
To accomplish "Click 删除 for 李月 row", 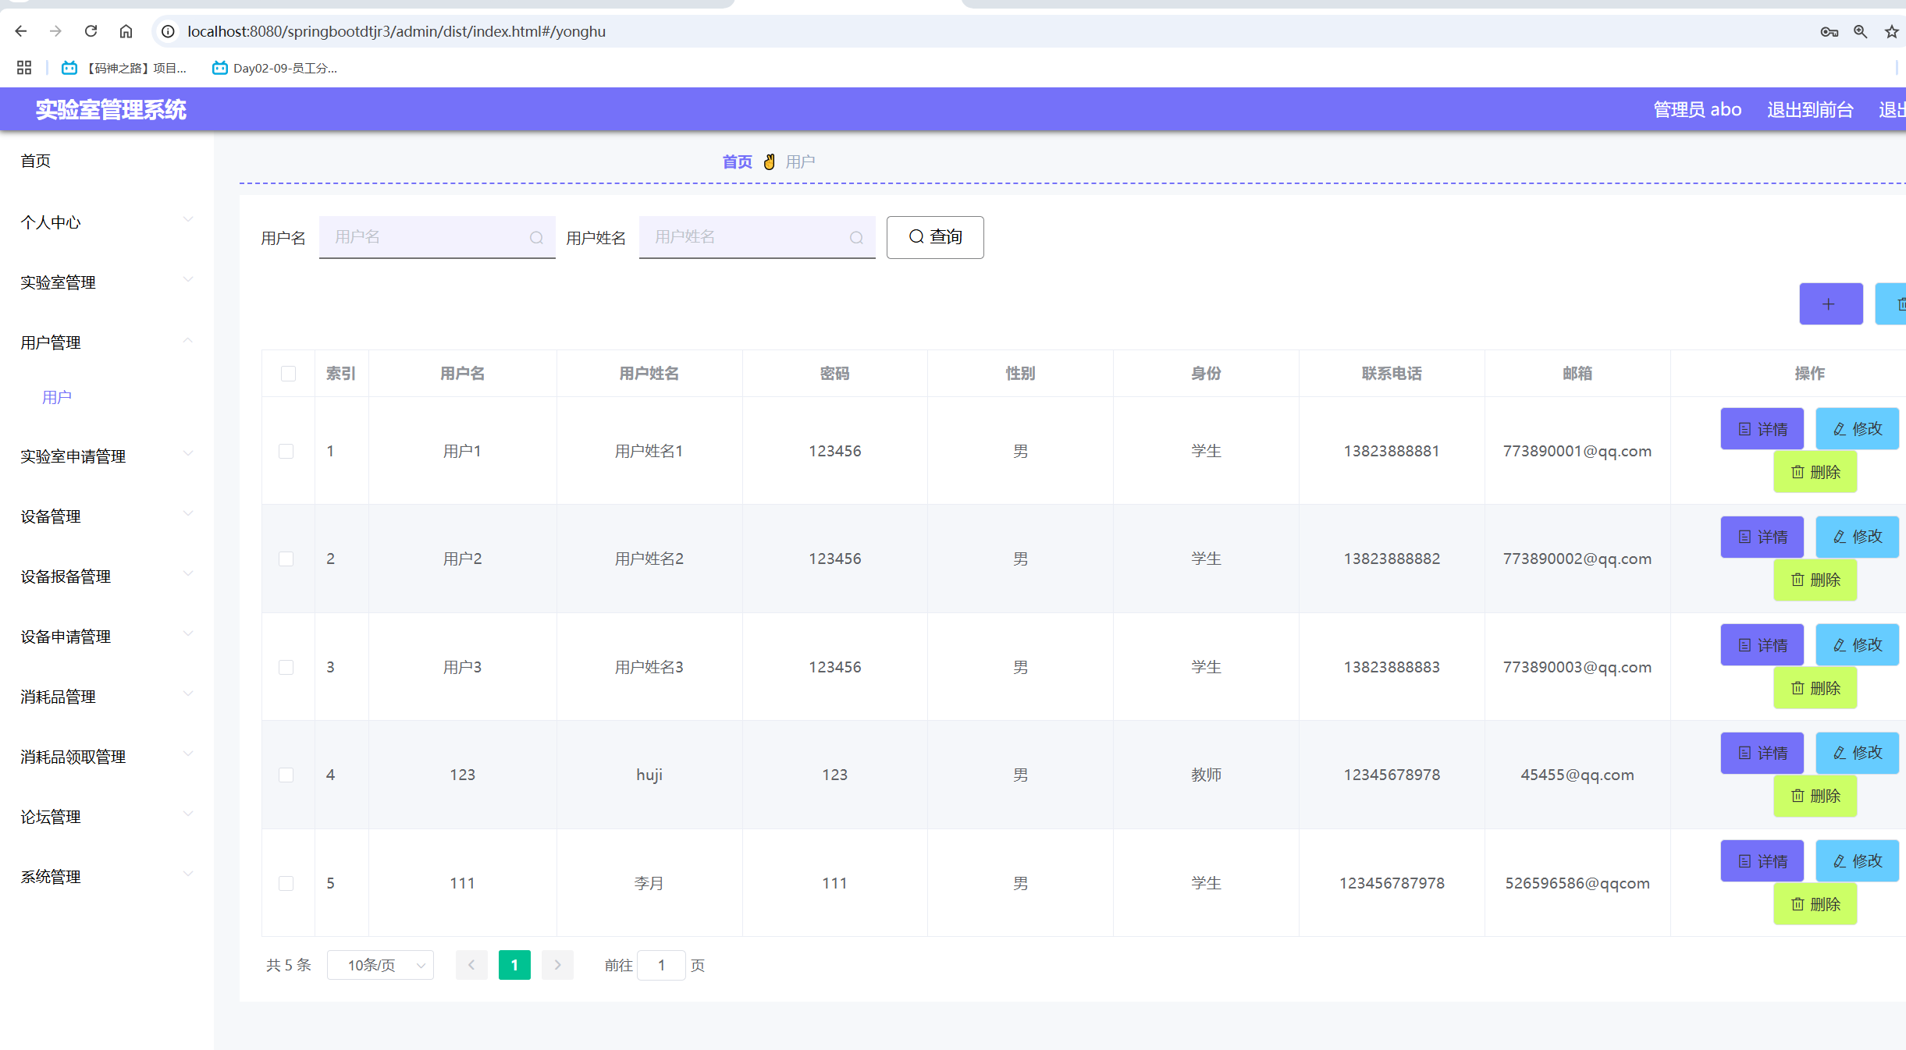I will pyautogui.click(x=1815, y=904).
